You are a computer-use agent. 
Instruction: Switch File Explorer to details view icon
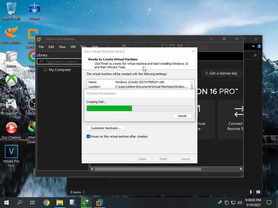pyautogui.click(x=252, y=192)
